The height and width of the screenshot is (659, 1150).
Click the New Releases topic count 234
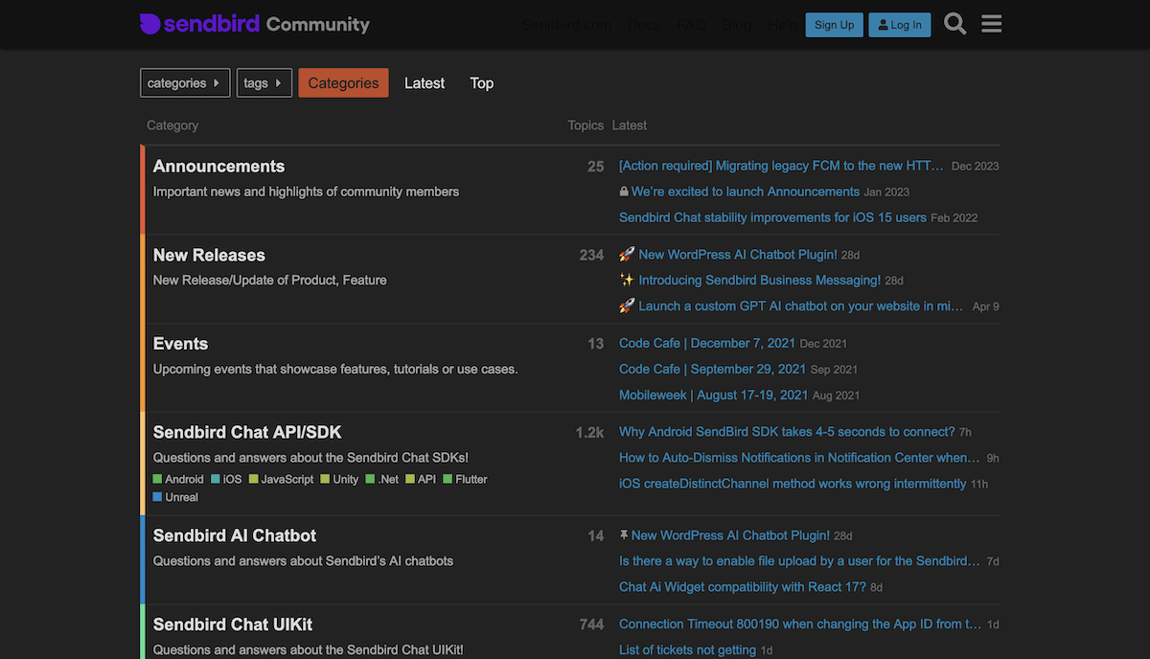pyautogui.click(x=591, y=255)
